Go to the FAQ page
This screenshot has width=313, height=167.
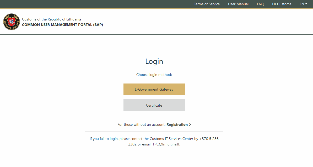pos(260,4)
